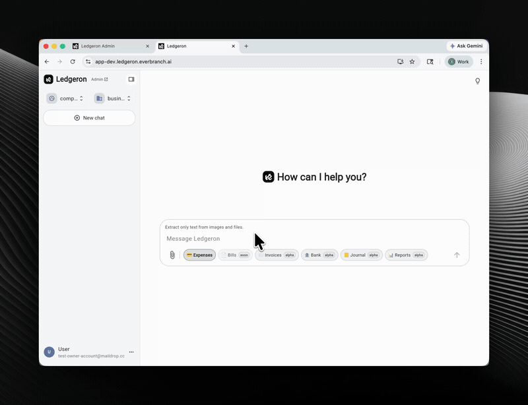The image size is (528, 405).
Task: Expand the company selector dropdown
Action: pyautogui.click(x=65, y=98)
